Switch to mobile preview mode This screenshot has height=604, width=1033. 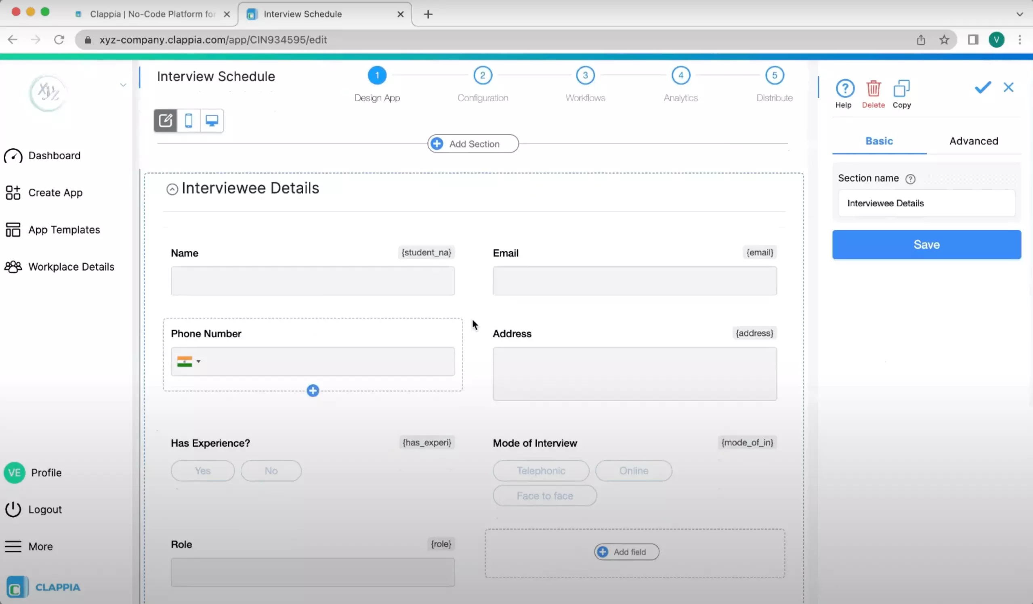click(x=189, y=120)
